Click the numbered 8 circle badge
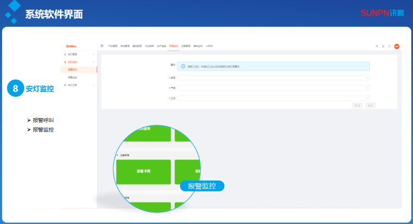Image resolution: width=413 pixels, height=224 pixels. 15,88
